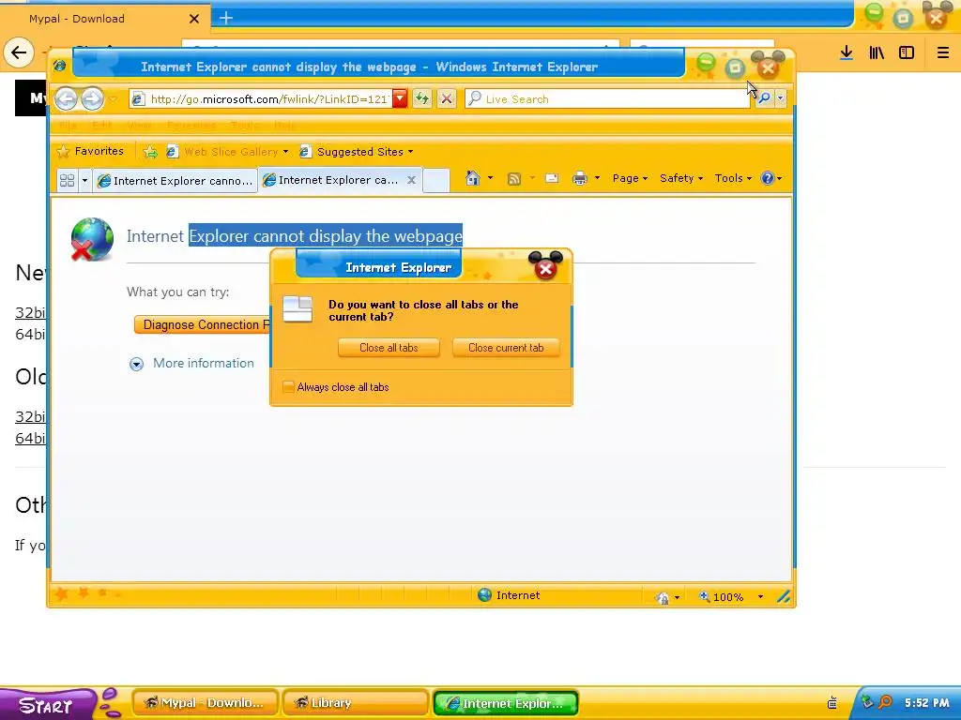961x720 pixels.
Task: Click the IE stop loading icon
Action: [447, 98]
